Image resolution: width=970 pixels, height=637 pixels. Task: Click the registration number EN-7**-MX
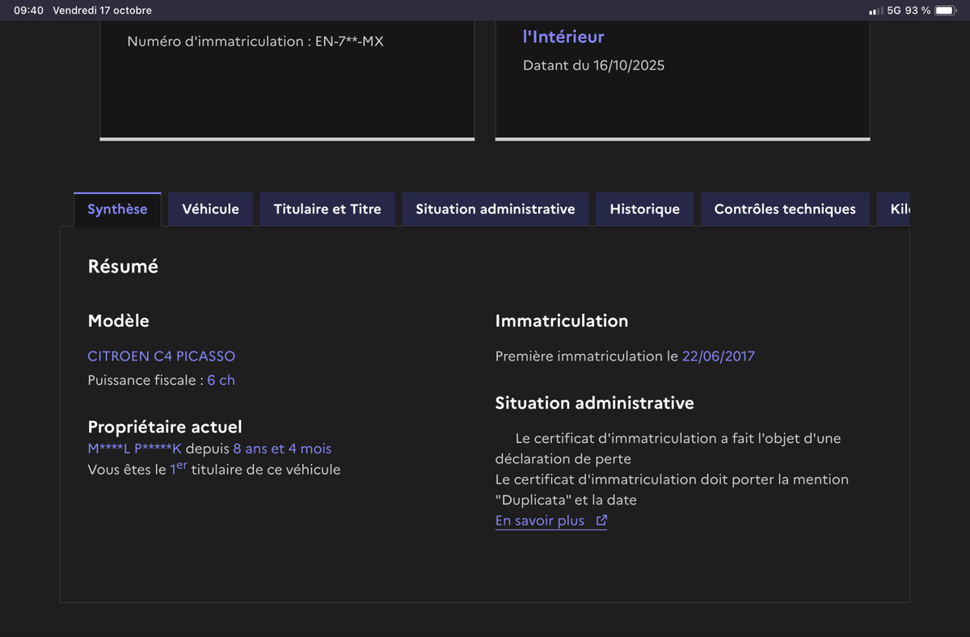(x=349, y=41)
